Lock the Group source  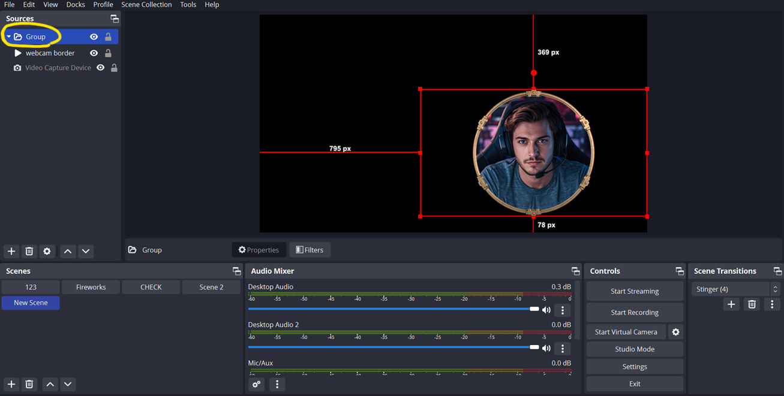[108, 37]
